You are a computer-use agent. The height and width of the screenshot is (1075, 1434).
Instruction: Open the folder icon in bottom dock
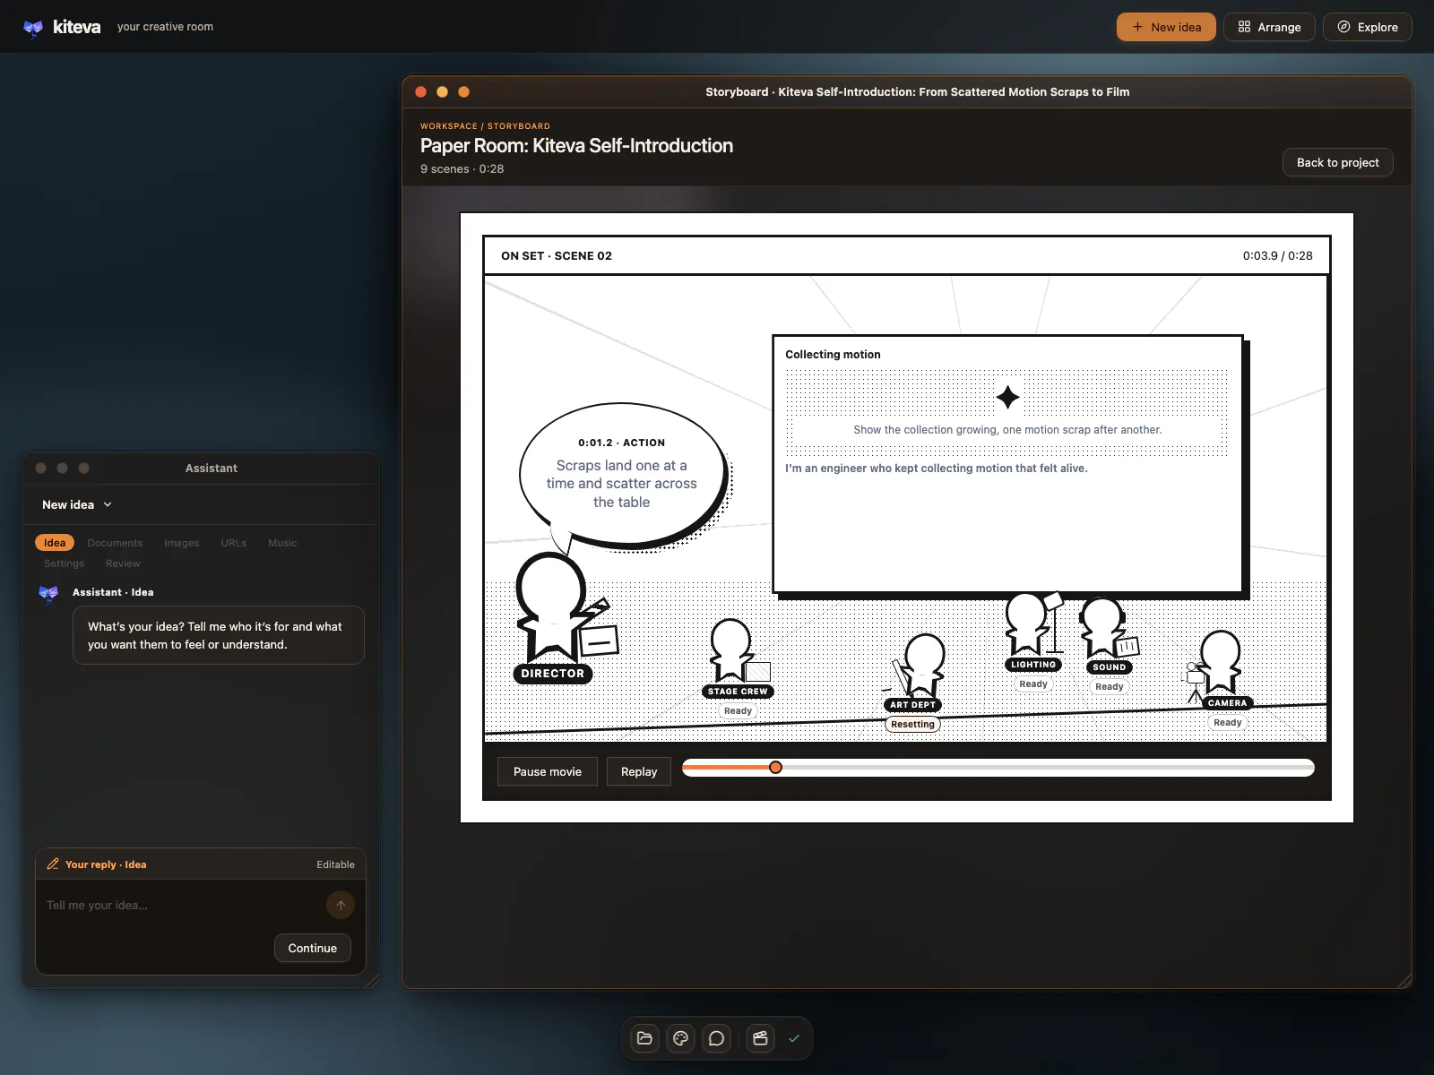pos(644,1038)
